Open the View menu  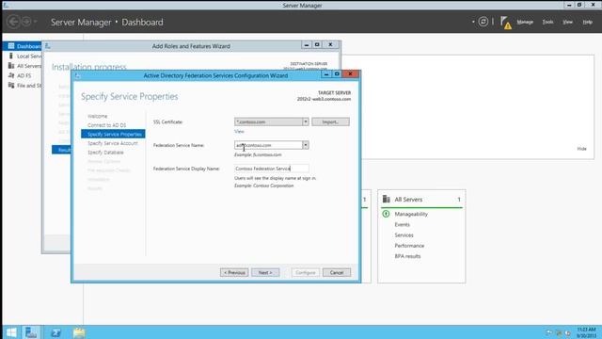tap(567, 22)
